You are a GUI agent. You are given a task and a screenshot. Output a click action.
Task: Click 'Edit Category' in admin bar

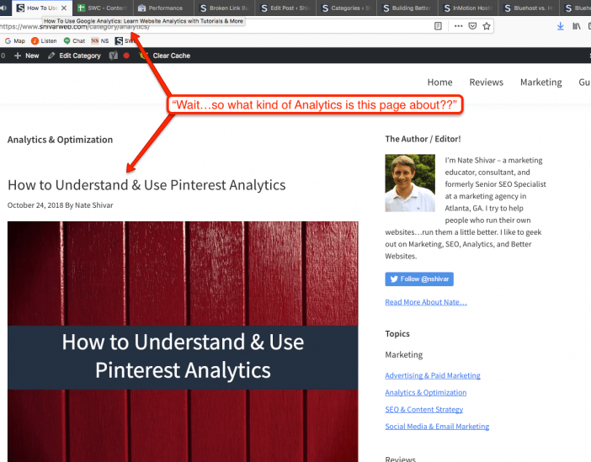(x=74, y=56)
